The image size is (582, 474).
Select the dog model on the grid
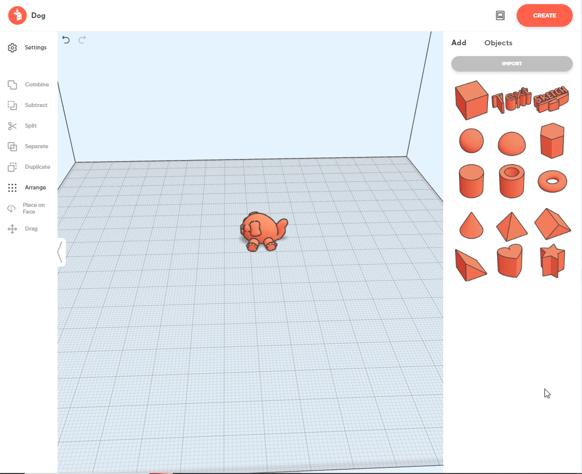(262, 231)
